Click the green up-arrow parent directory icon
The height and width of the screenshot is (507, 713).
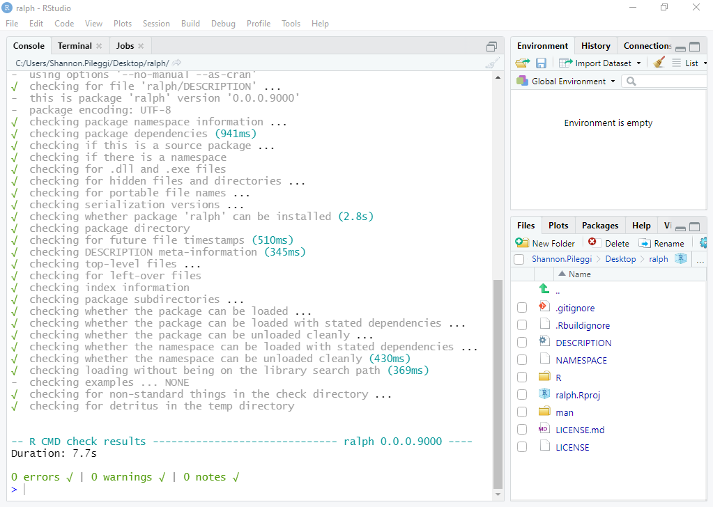544,288
